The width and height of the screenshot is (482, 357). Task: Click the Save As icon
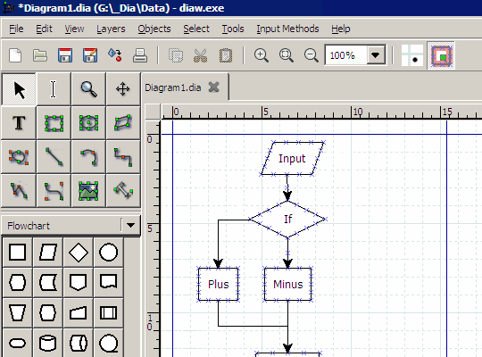90,55
